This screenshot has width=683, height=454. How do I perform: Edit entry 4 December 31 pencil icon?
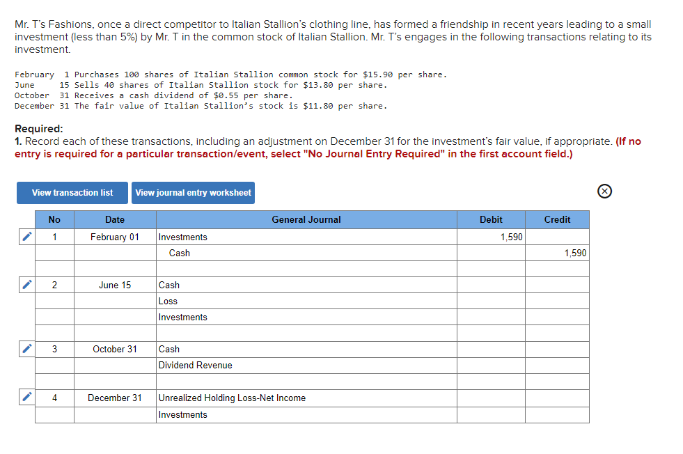coord(27,397)
